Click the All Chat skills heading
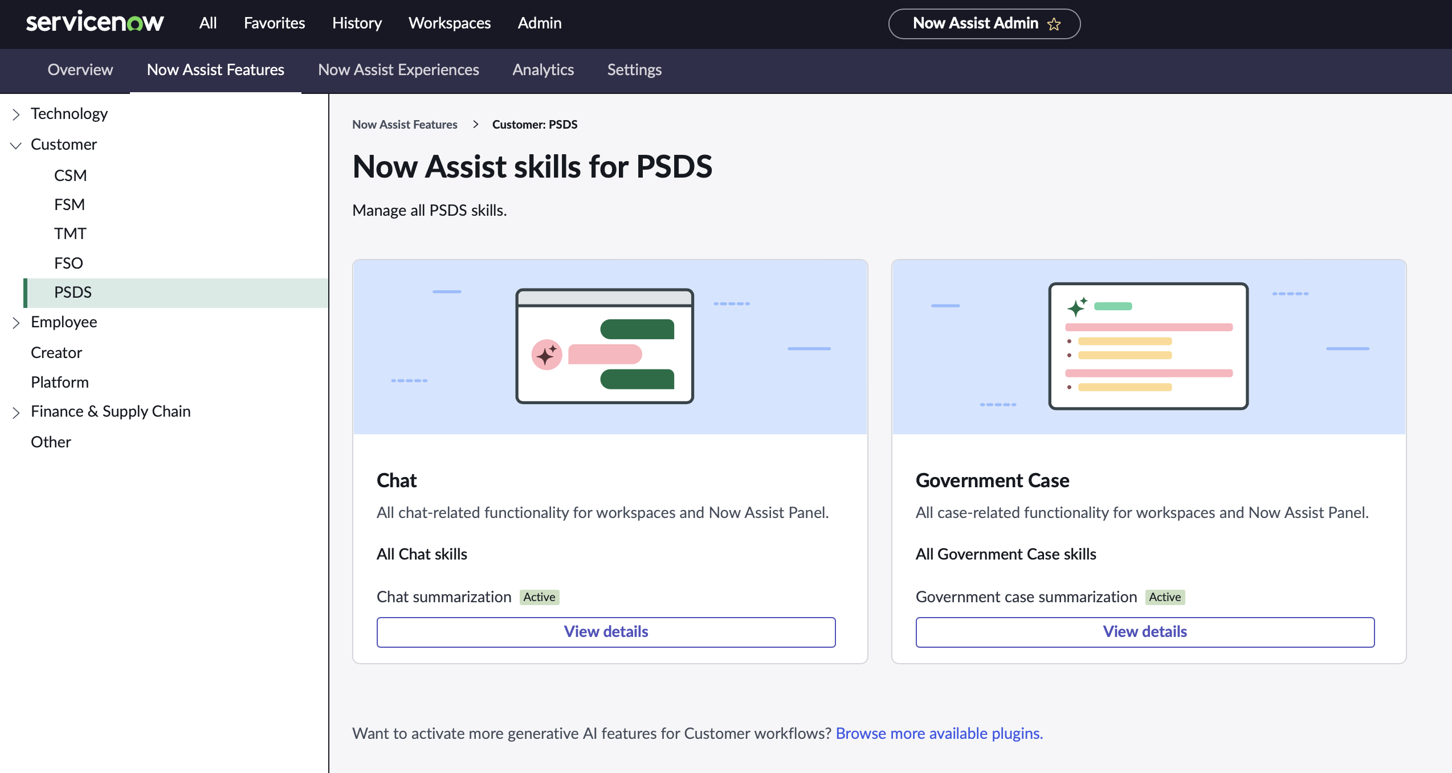1452x773 pixels. [422, 554]
